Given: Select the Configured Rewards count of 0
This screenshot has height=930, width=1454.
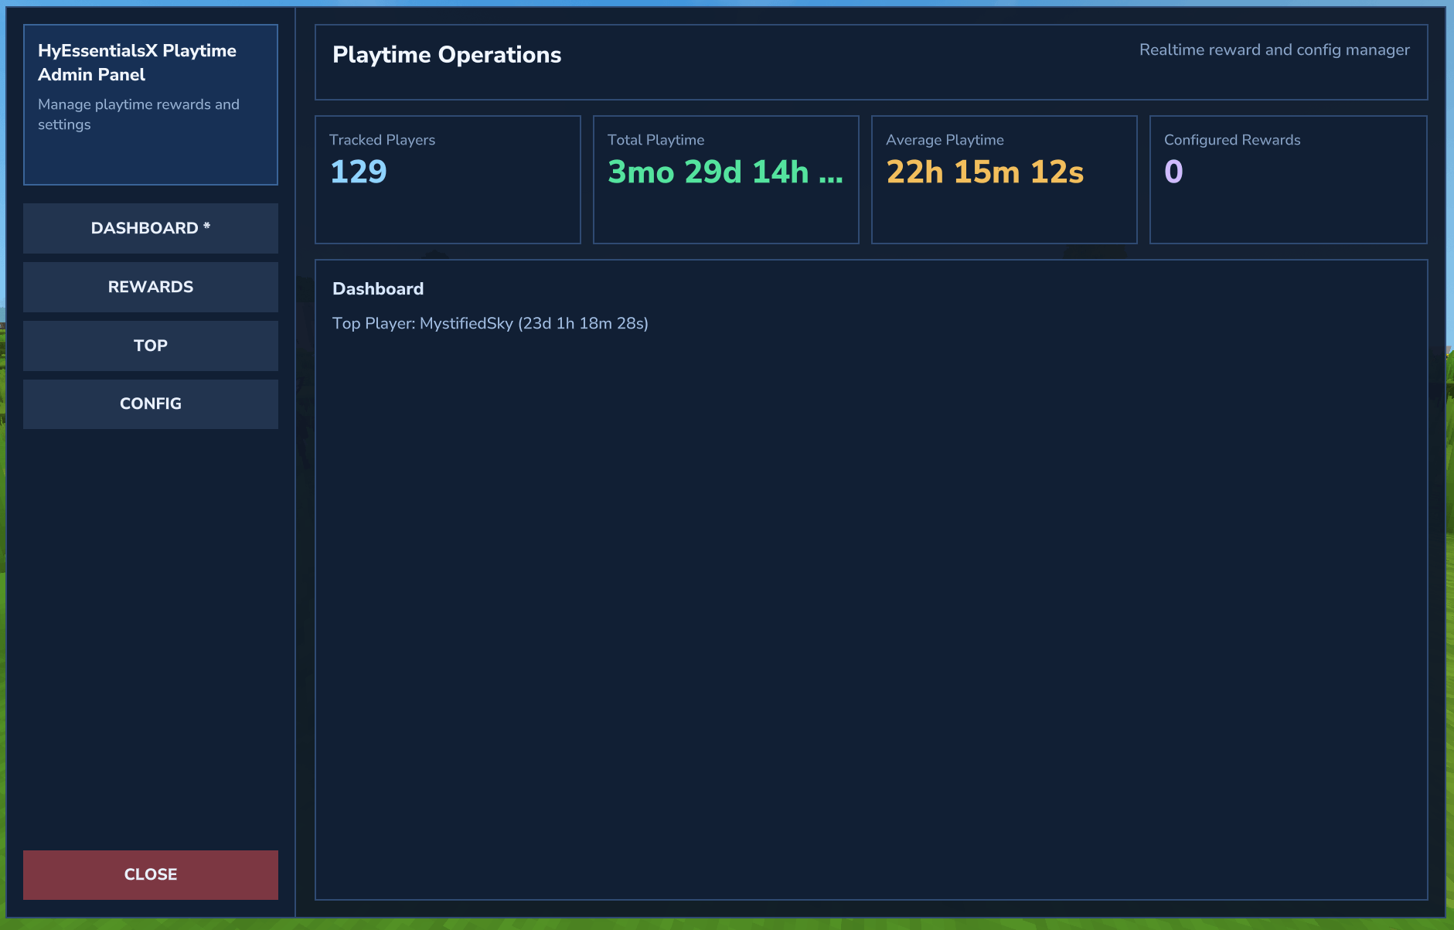Looking at the screenshot, I should point(1173,172).
